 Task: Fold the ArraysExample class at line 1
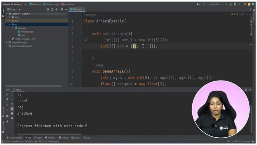[82, 21]
